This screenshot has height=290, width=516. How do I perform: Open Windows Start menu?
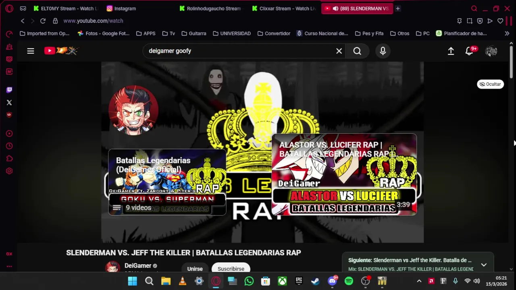coord(132,281)
